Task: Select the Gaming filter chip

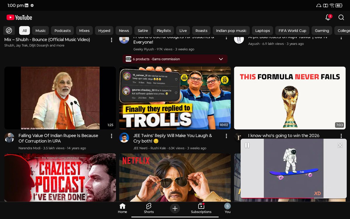Action: (x=322, y=30)
